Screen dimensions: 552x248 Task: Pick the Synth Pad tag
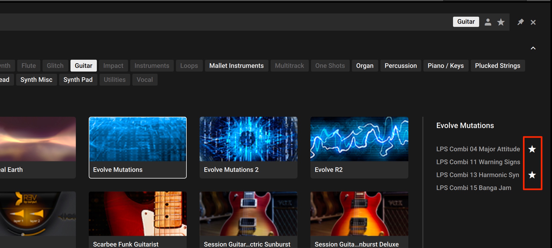click(78, 80)
